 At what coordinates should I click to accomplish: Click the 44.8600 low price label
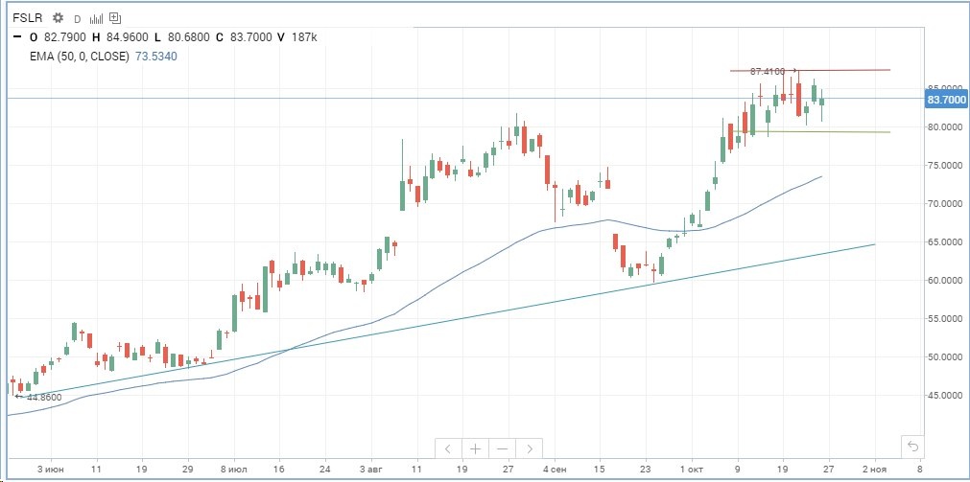click(x=44, y=398)
